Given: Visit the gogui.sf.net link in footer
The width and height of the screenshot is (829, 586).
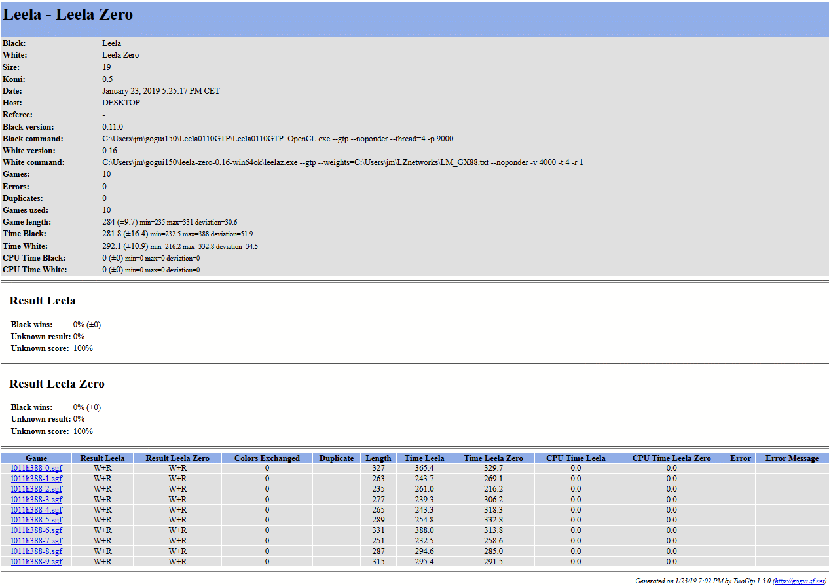Looking at the screenshot, I should click(800, 581).
